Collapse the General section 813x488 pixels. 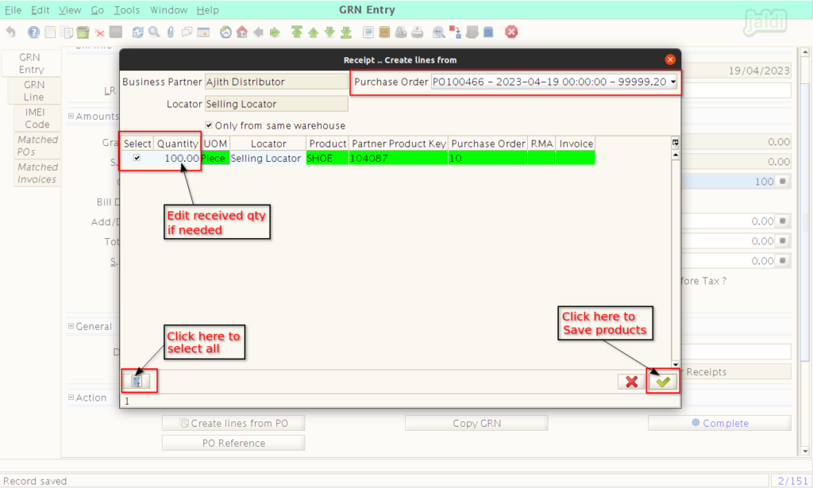(71, 326)
